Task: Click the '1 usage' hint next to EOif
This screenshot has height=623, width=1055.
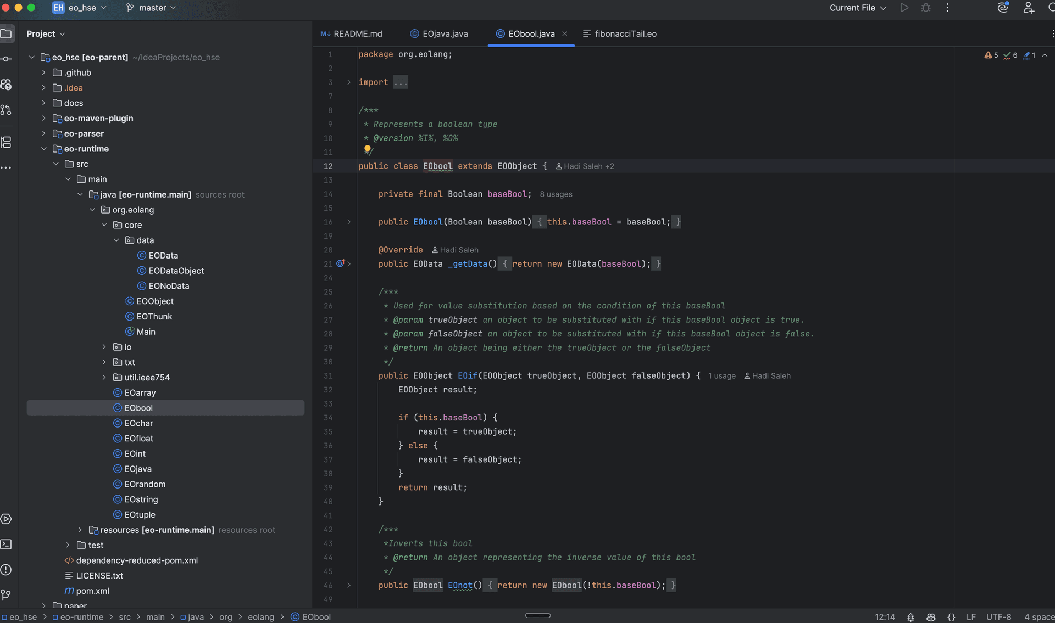Action: tap(721, 376)
